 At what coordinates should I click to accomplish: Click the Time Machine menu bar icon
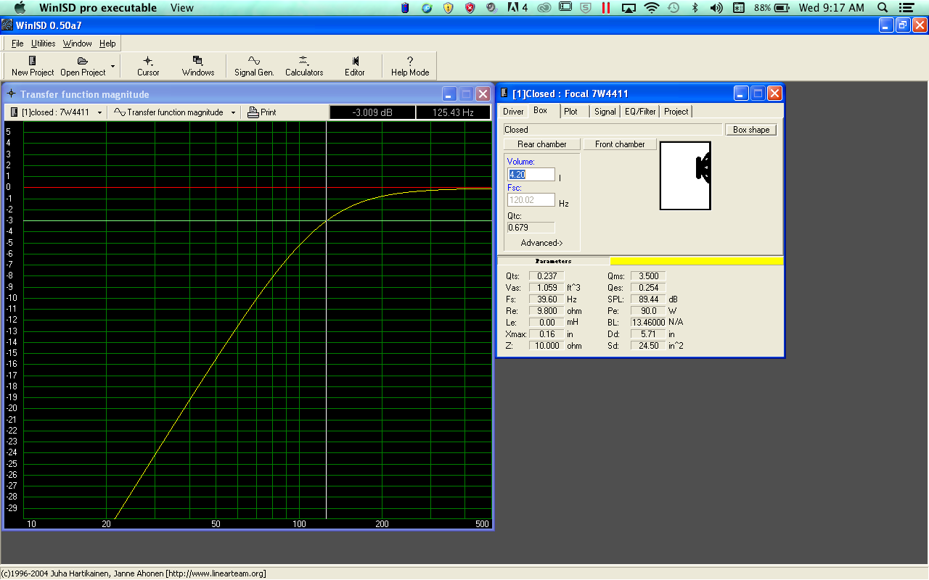[674, 8]
